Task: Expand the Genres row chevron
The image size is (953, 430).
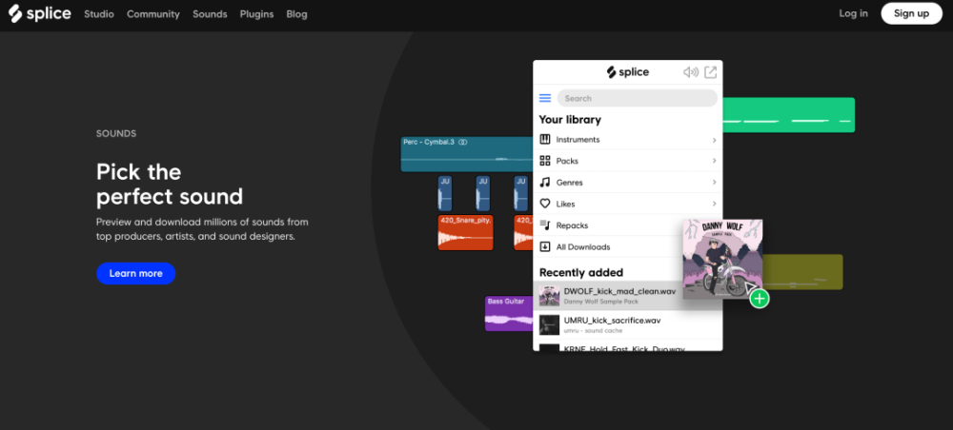Action: tap(714, 182)
